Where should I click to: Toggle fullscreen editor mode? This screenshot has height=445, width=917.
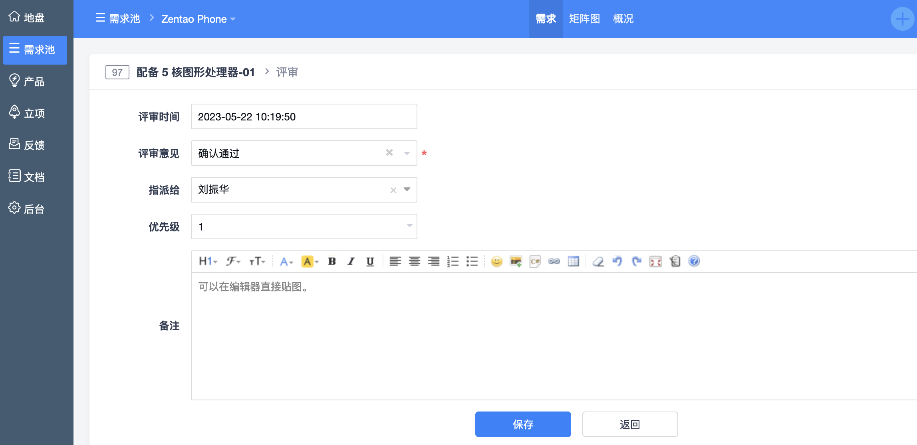655,262
